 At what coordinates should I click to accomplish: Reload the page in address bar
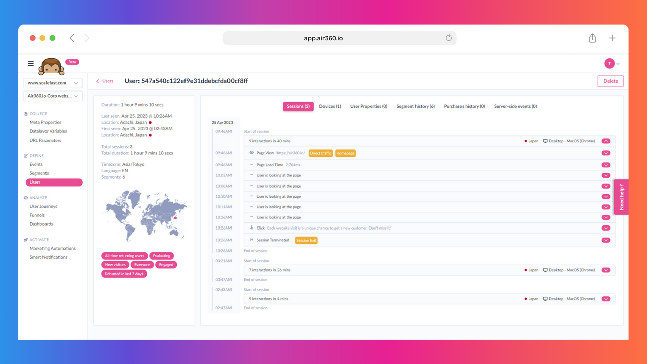(448, 38)
